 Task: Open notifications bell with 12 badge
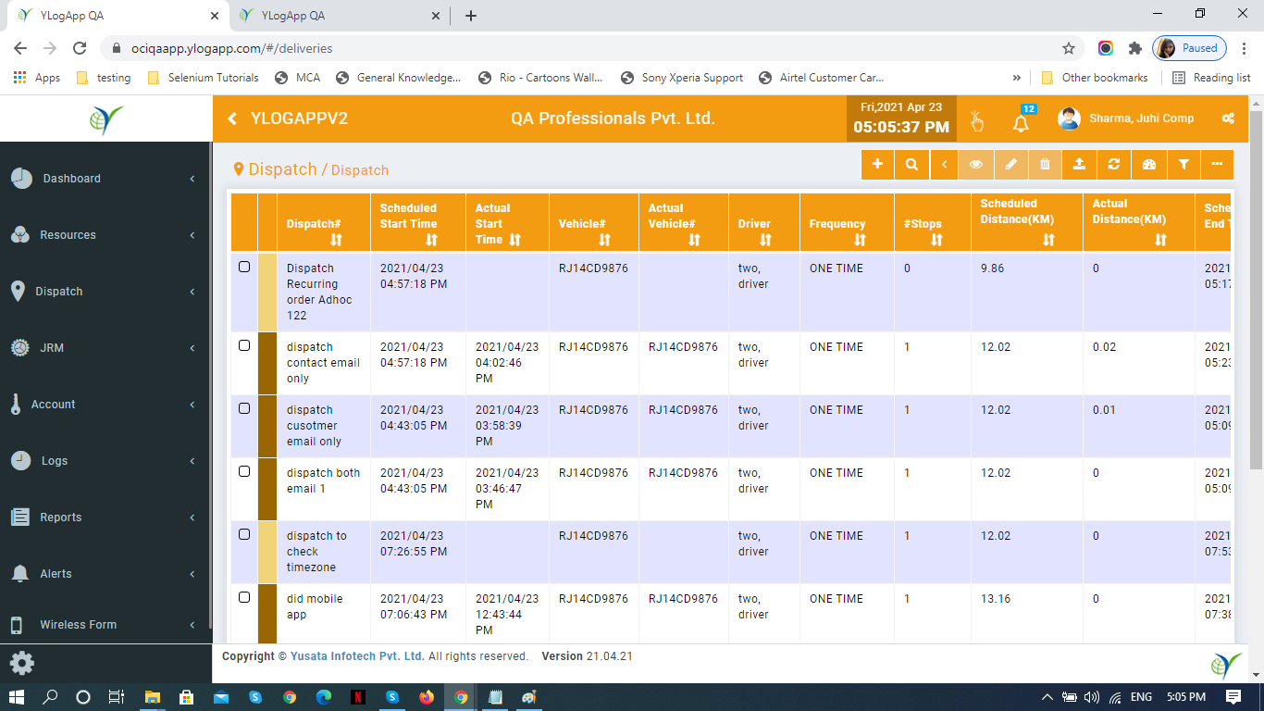pyautogui.click(x=1022, y=120)
